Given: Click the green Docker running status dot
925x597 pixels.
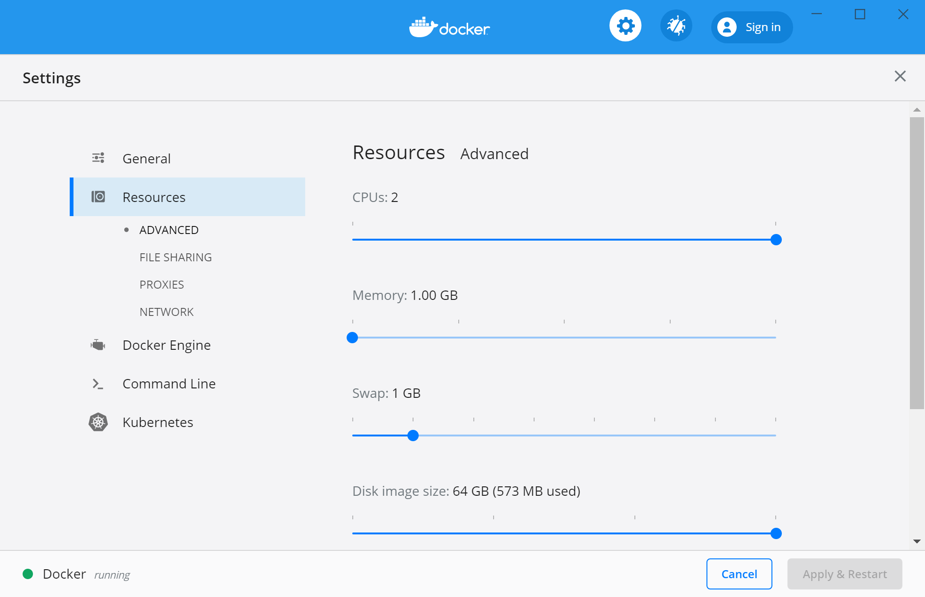Looking at the screenshot, I should pos(28,574).
